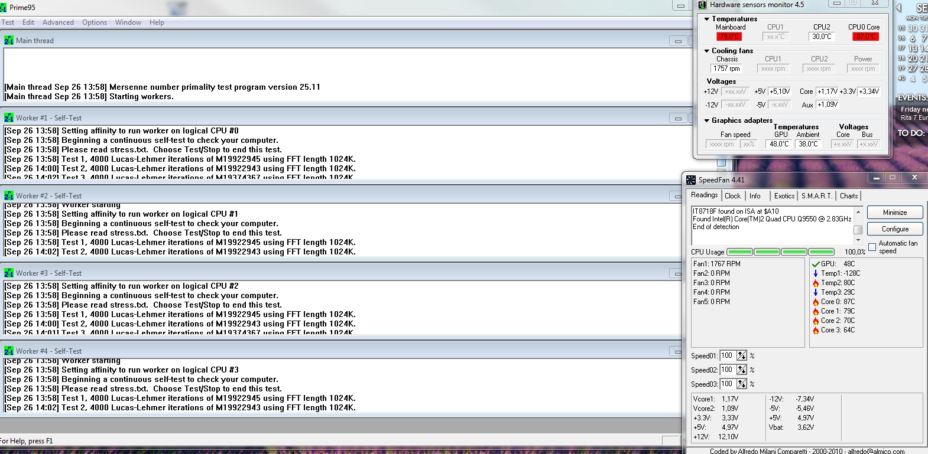The width and height of the screenshot is (928, 454).
Task: Click the SpeedFan Minimize button
Action: click(895, 213)
